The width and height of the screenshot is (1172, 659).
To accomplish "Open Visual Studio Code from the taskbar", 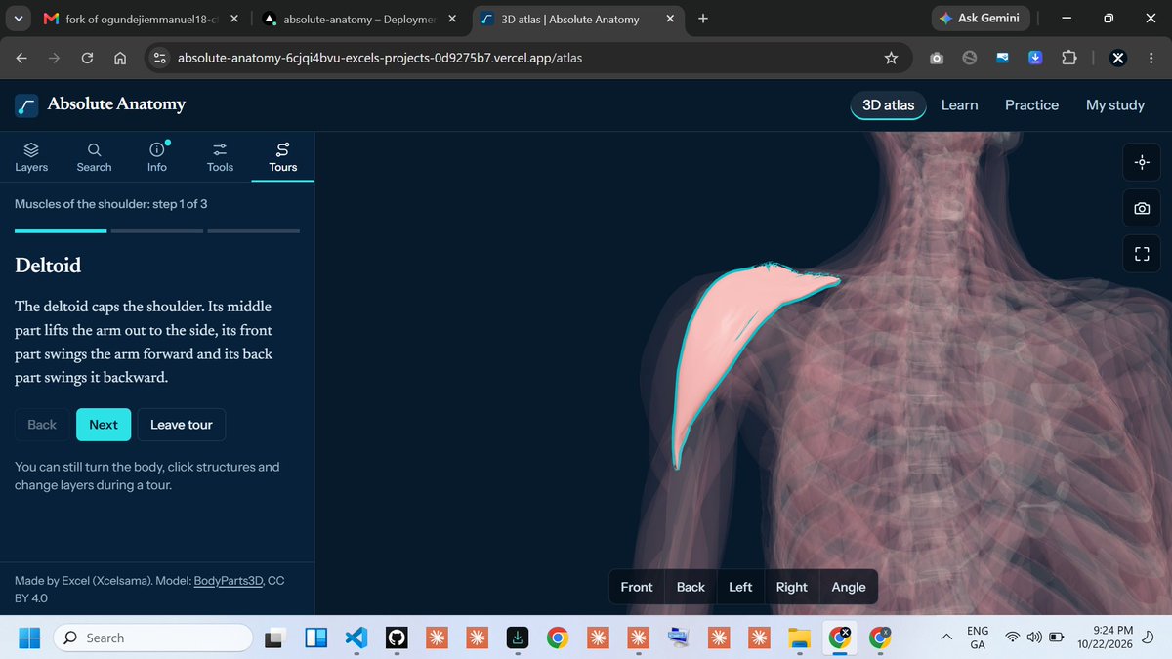I will (356, 638).
